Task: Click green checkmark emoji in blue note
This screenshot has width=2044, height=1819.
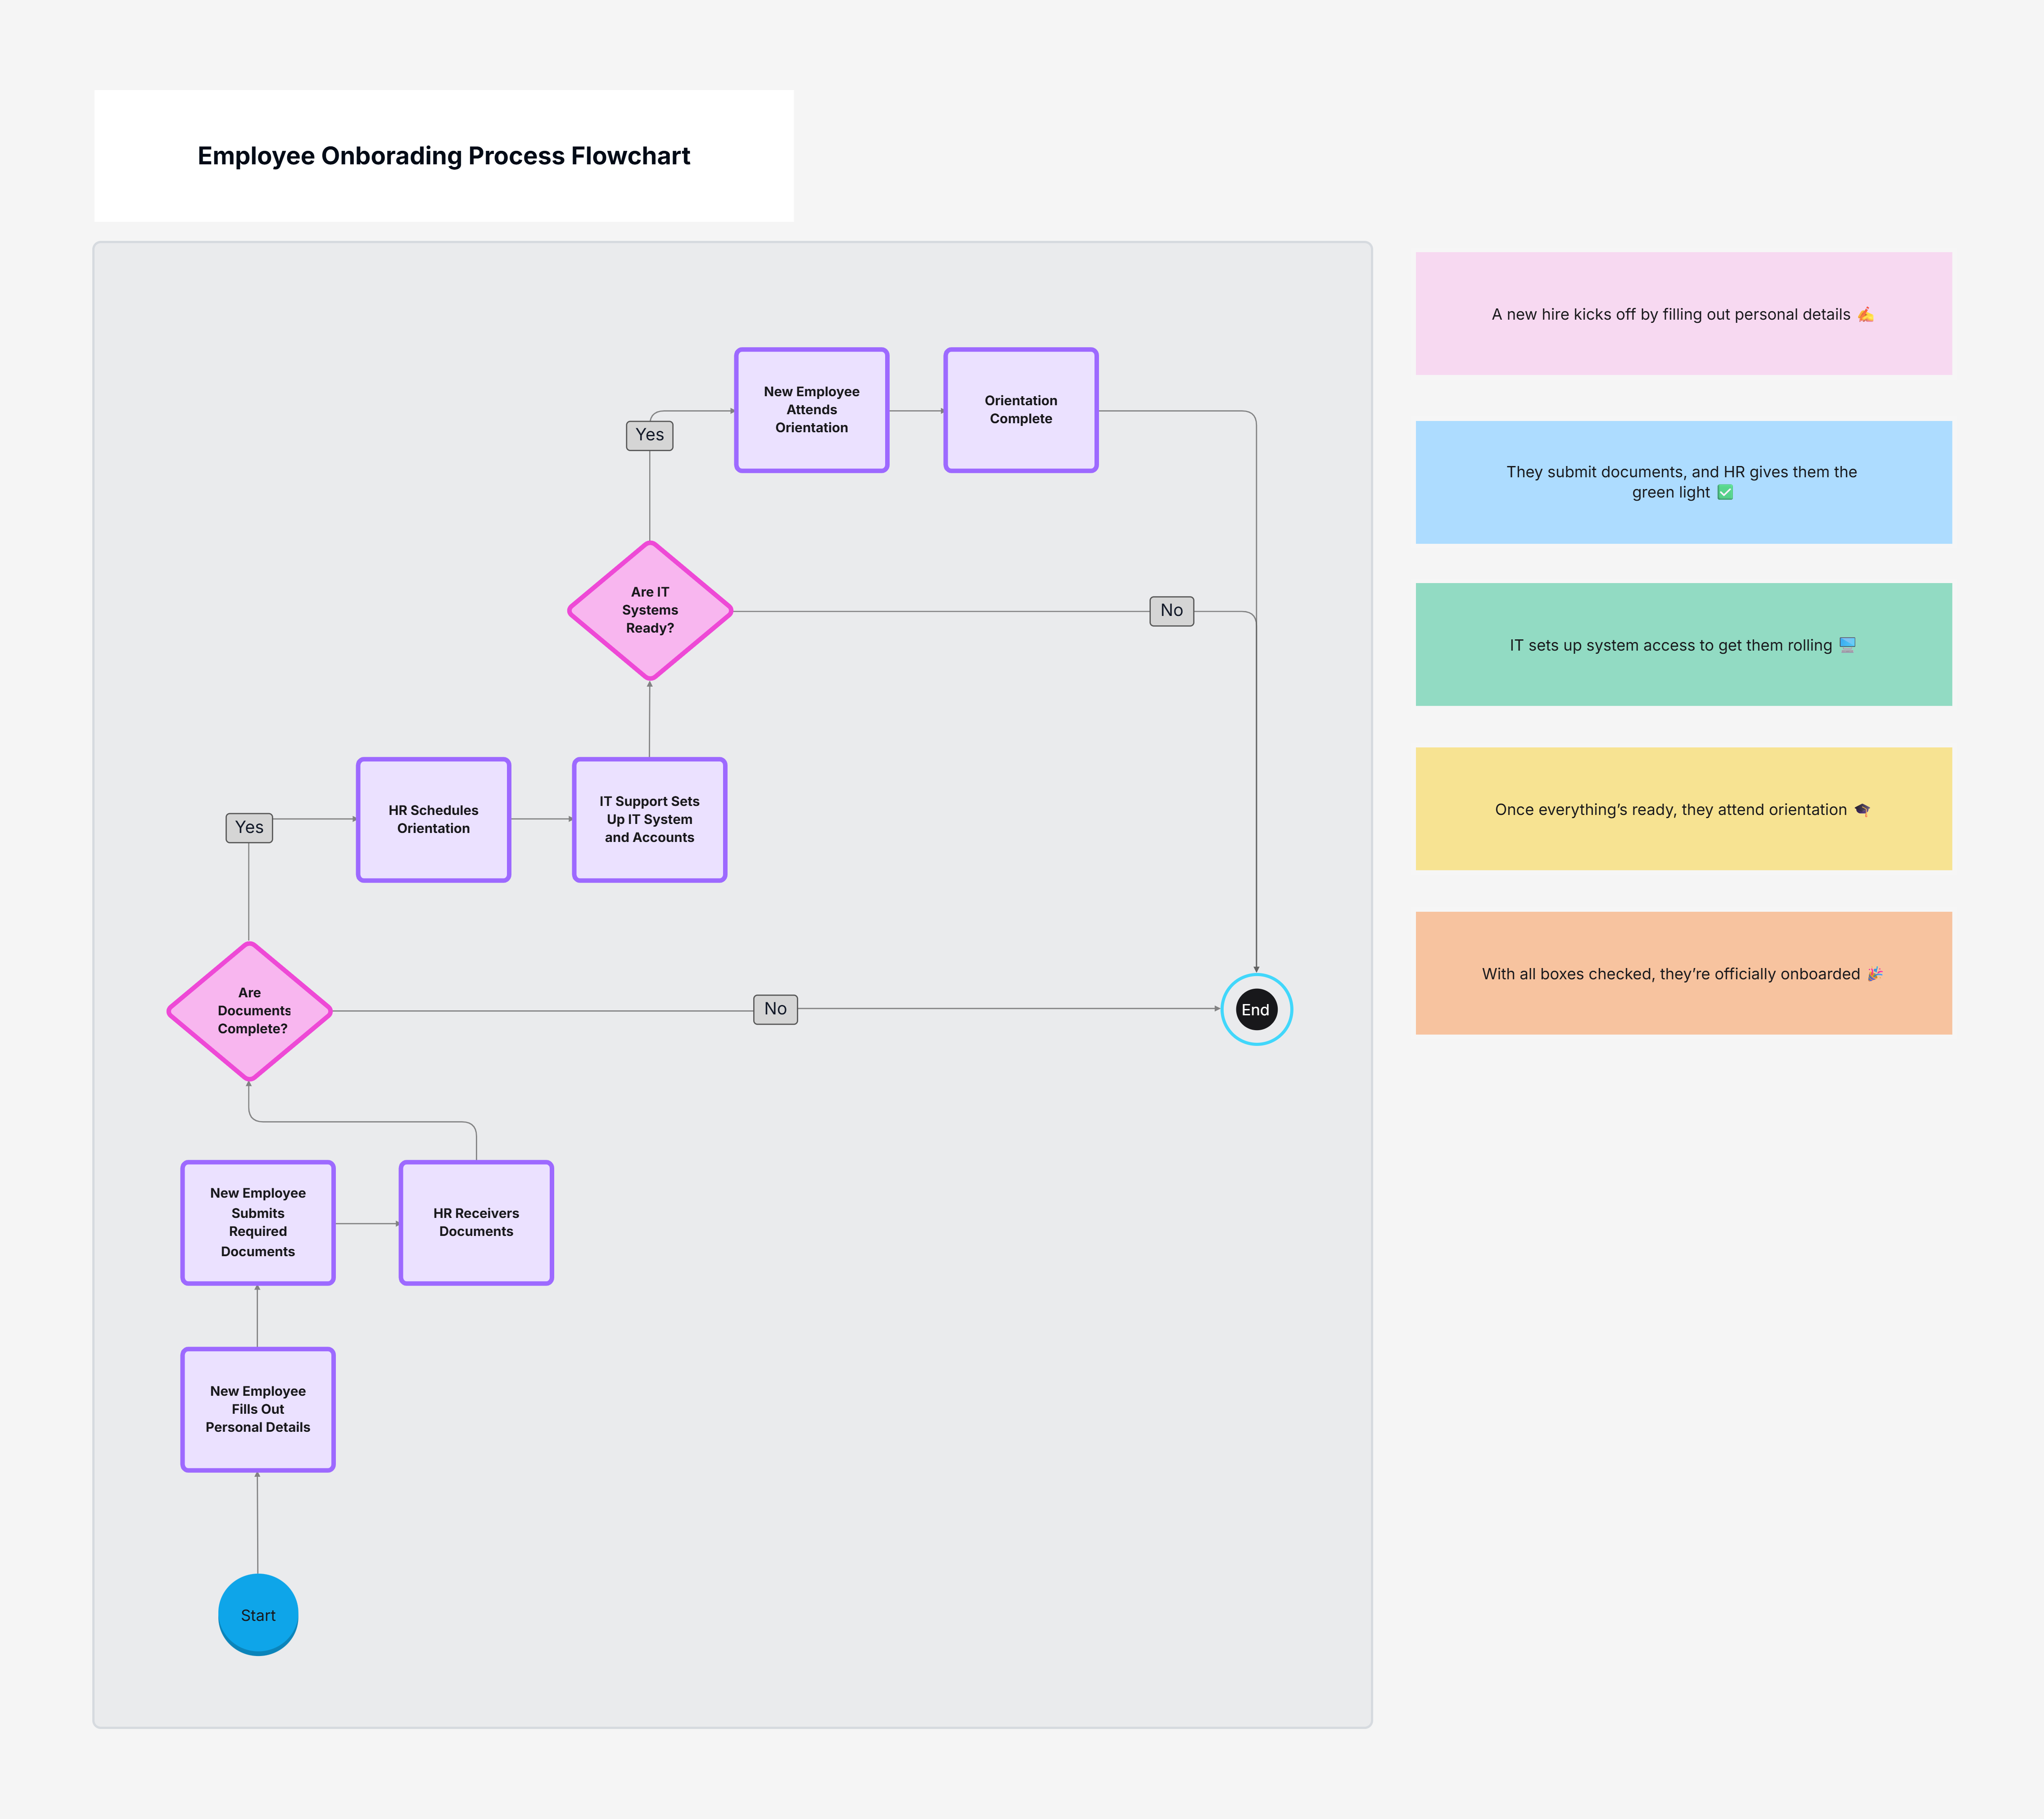Action: pyautogui.click(x=1725, y=492)
